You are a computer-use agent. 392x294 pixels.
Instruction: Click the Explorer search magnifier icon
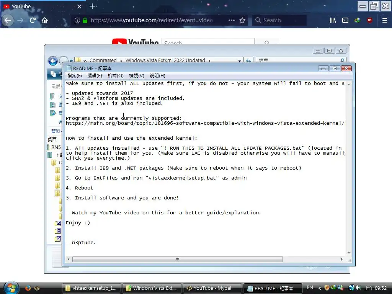[343, 60]
